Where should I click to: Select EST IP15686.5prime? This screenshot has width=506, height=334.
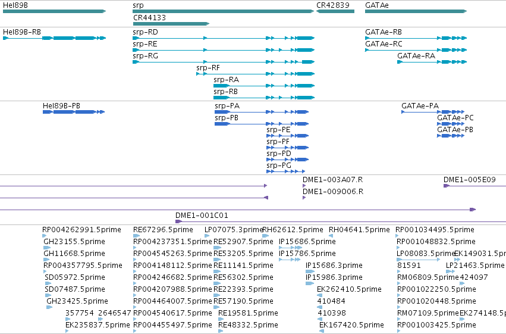(x=290, y=248)
